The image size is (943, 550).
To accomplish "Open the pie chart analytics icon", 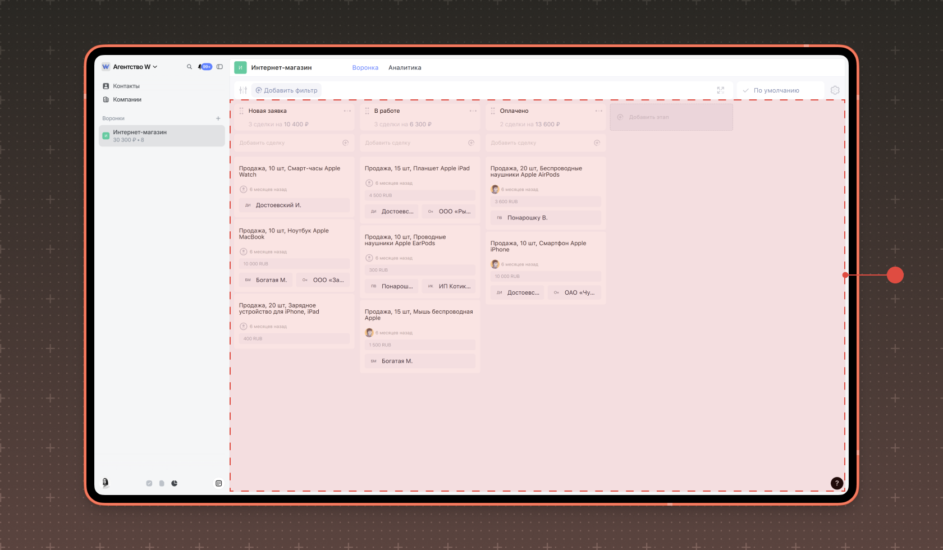I will [x=175, y=483].
